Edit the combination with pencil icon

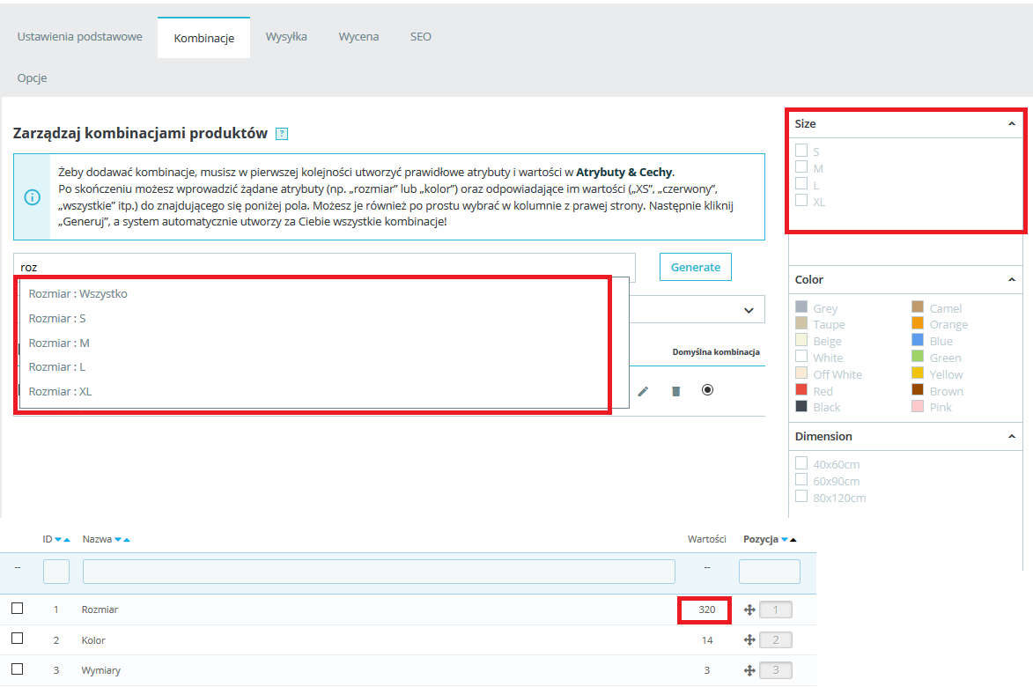(x=643, y=391)
